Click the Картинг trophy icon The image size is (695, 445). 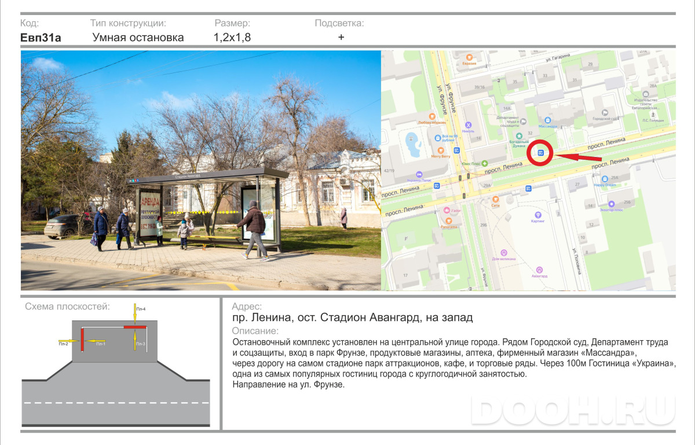point(537,214)
